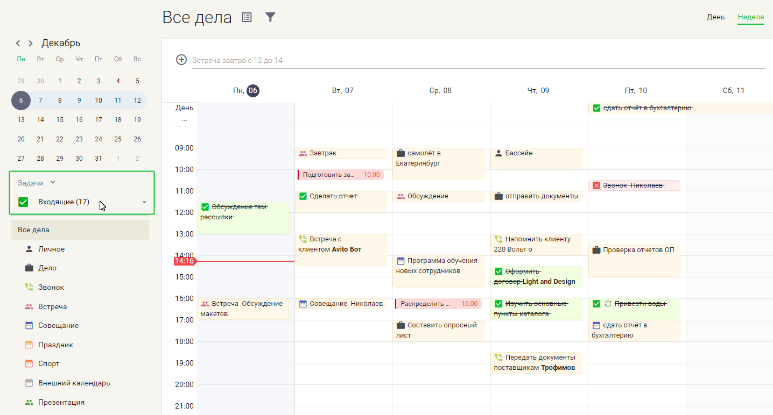773x415 pixels.
Task: Click the Чт, 09 column header
Action: point(538,90)
